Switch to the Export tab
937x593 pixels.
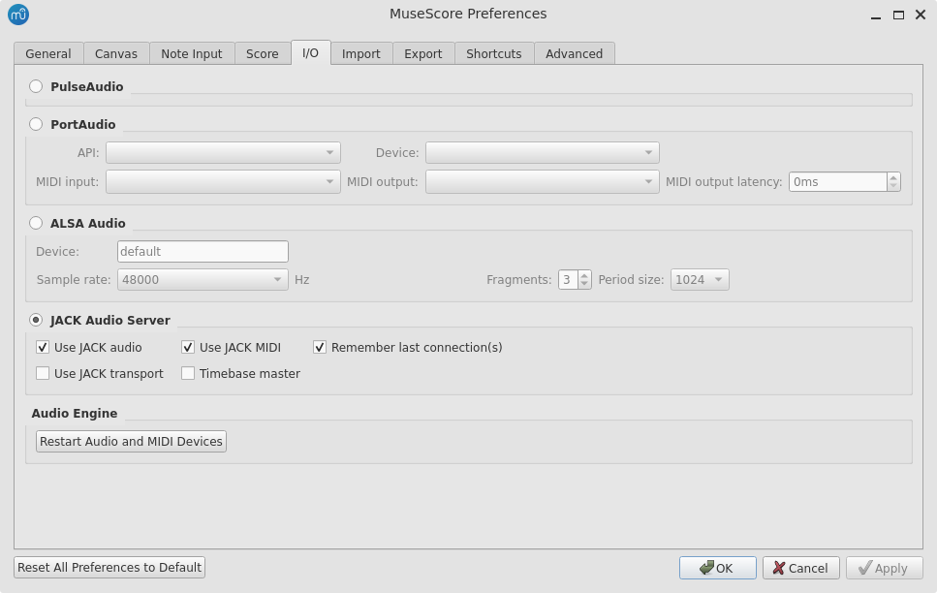pyautogui.click(x=423, y=54)
